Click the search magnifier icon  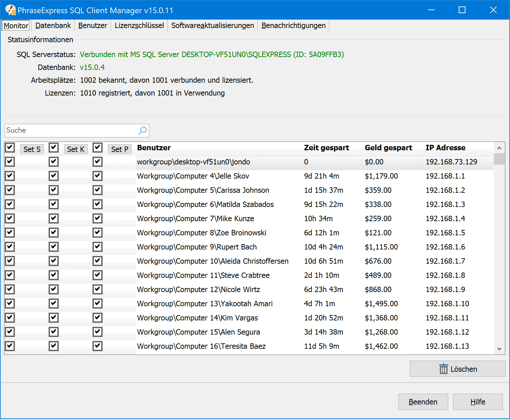pos(142,130)
